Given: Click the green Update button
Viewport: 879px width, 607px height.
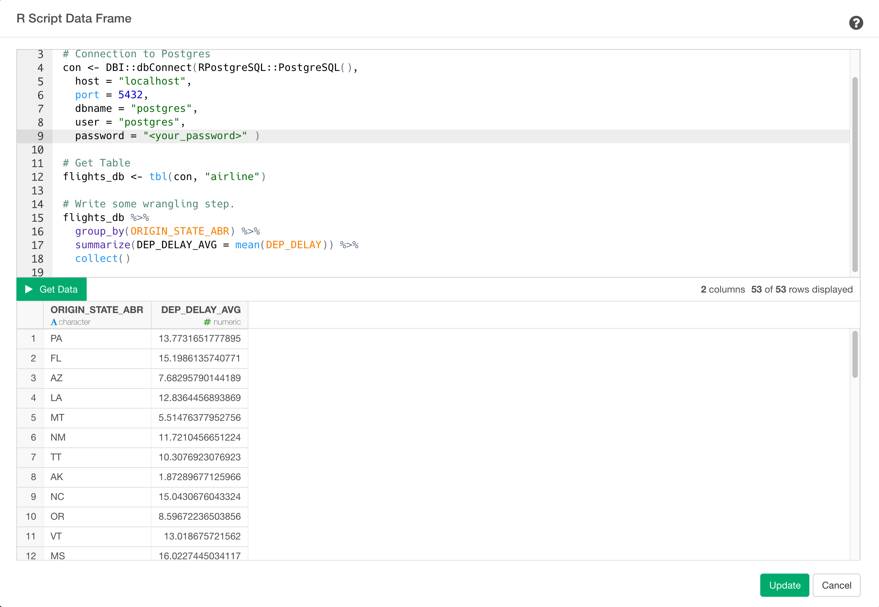Looking at the screenshot, I should 784,585.
